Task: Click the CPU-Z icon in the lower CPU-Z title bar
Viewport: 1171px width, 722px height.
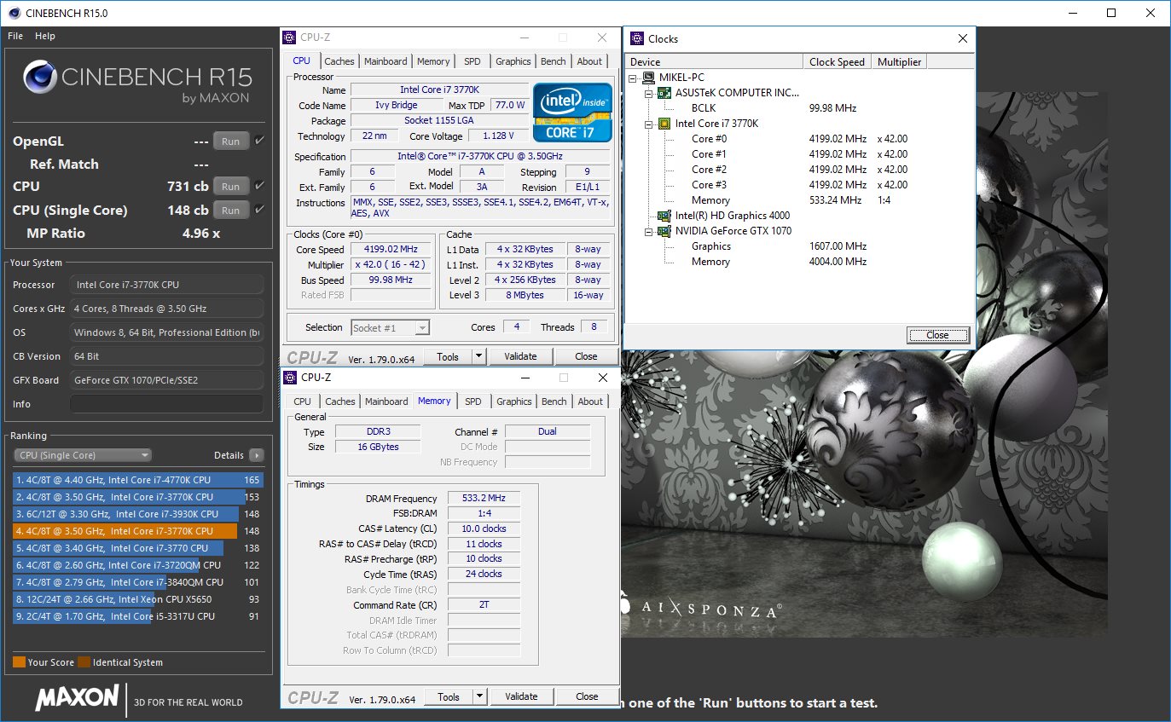Action: (291, 378)
